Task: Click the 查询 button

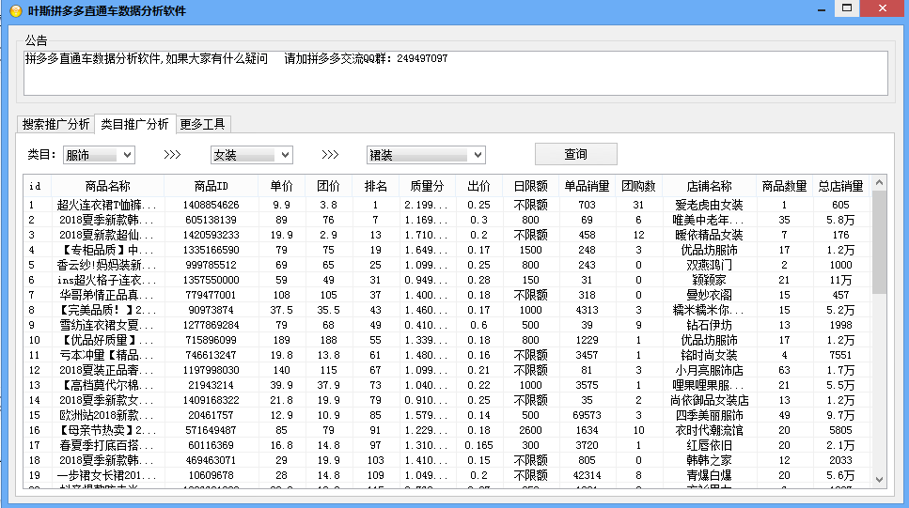Action: coord(575,154)
